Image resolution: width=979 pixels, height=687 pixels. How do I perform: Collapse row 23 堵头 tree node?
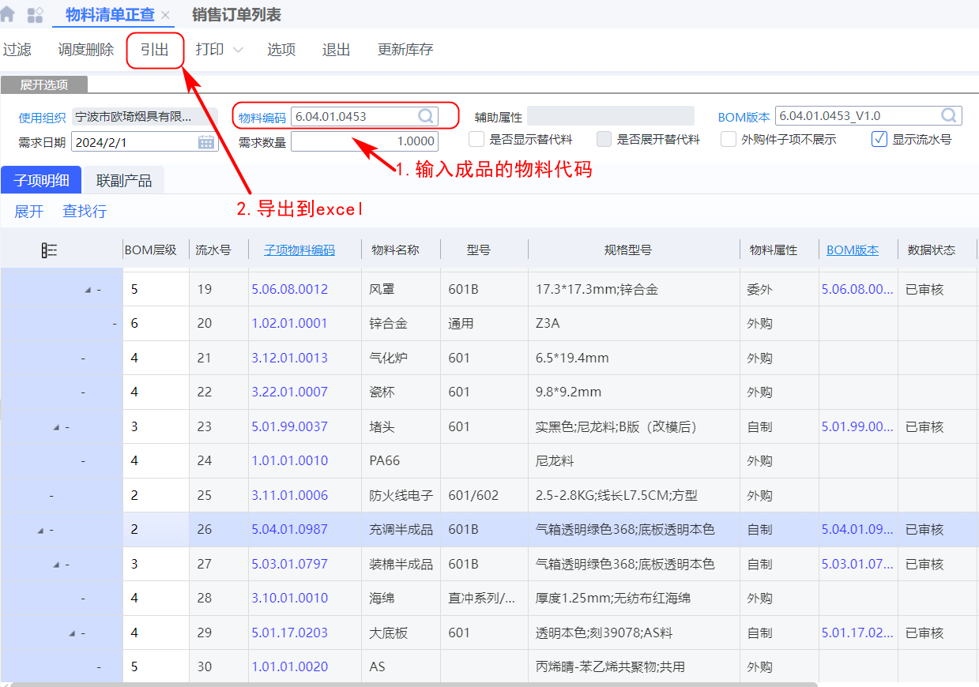pos(56,427)
